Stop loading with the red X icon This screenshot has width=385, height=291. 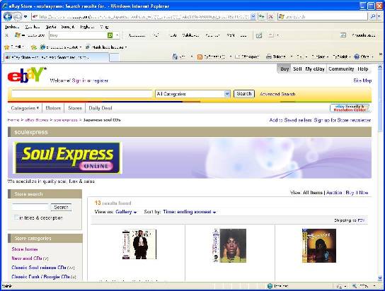point(270,17)
